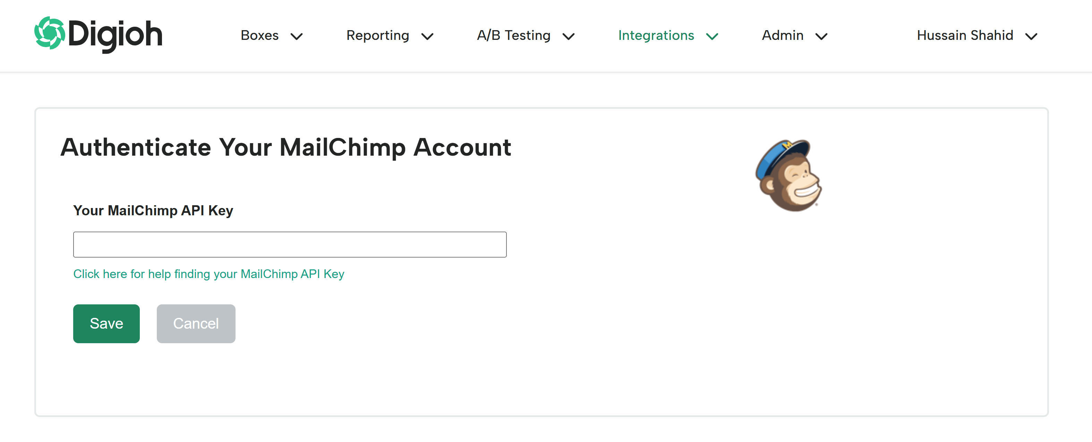The image size is (1092, 442).
Task: Expand the chevron next to Integrations
Action: click(x=712, y=36)
